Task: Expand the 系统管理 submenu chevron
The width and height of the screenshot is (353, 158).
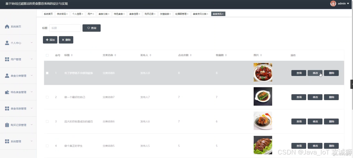Action: [32, 141]
